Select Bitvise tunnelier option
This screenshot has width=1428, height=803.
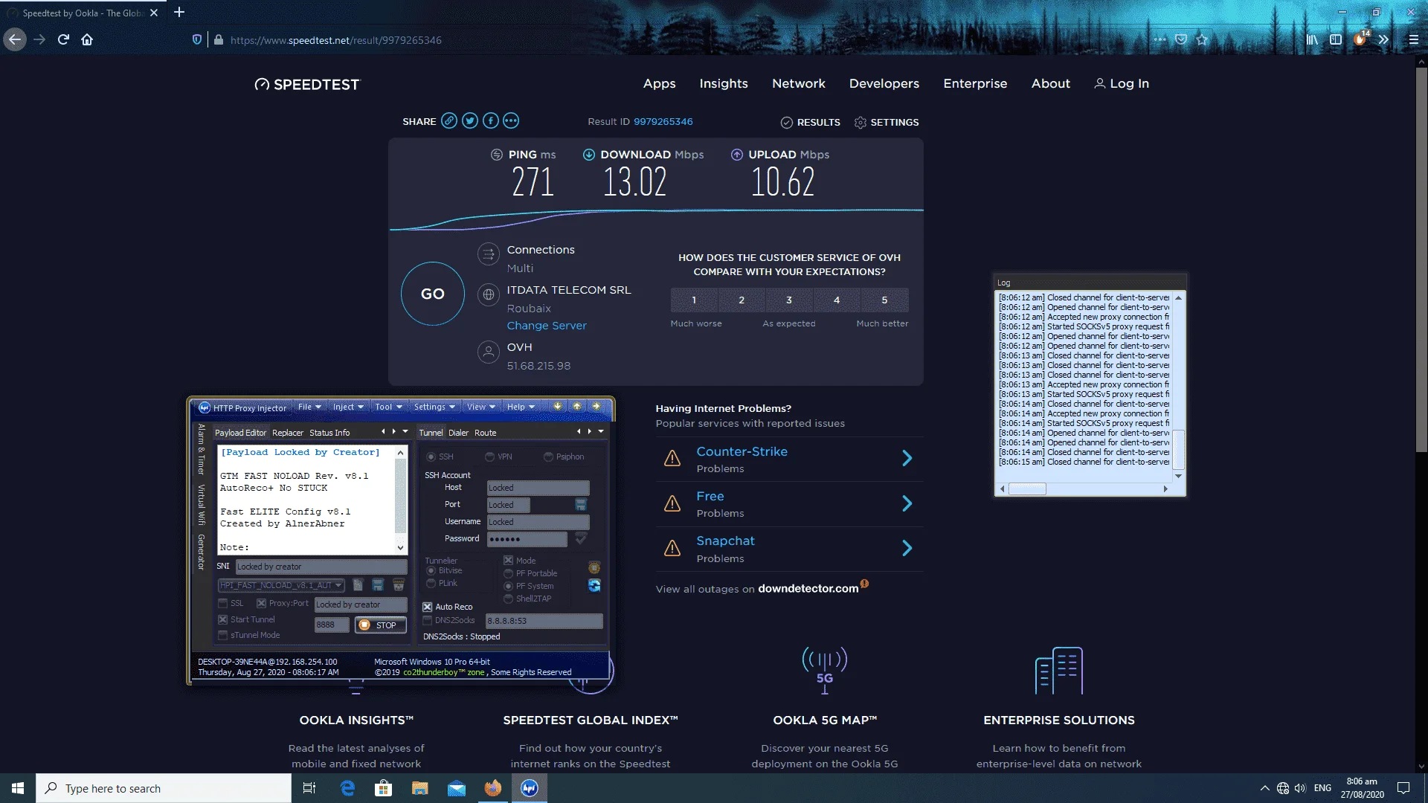pos(431,571)
